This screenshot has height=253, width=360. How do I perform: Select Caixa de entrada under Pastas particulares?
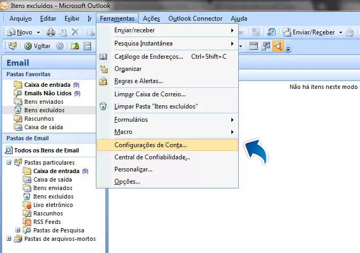coord(56,171)
